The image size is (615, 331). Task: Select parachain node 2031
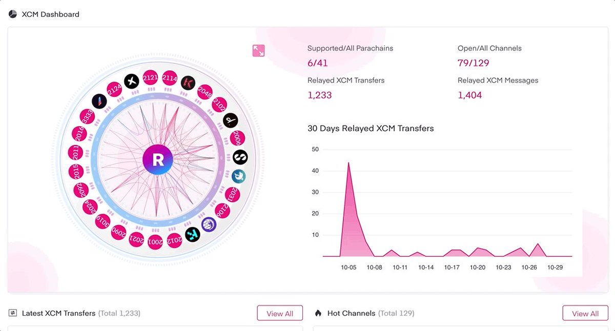click(233, 194)
